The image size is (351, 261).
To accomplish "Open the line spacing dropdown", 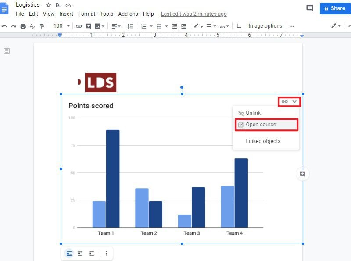I will 130,26.
